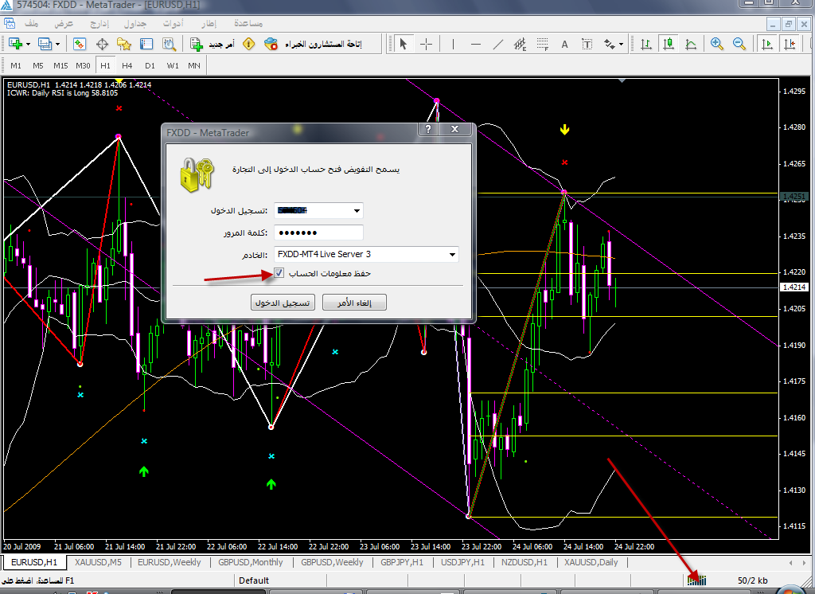Open the File (ملف) menu
Viewport: 815px width, 594px height.
[31, 23]
